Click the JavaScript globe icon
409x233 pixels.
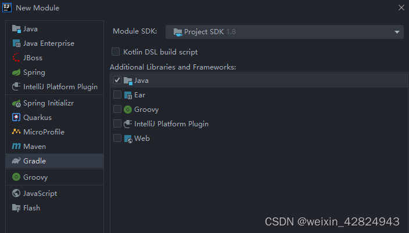[16, 193]
